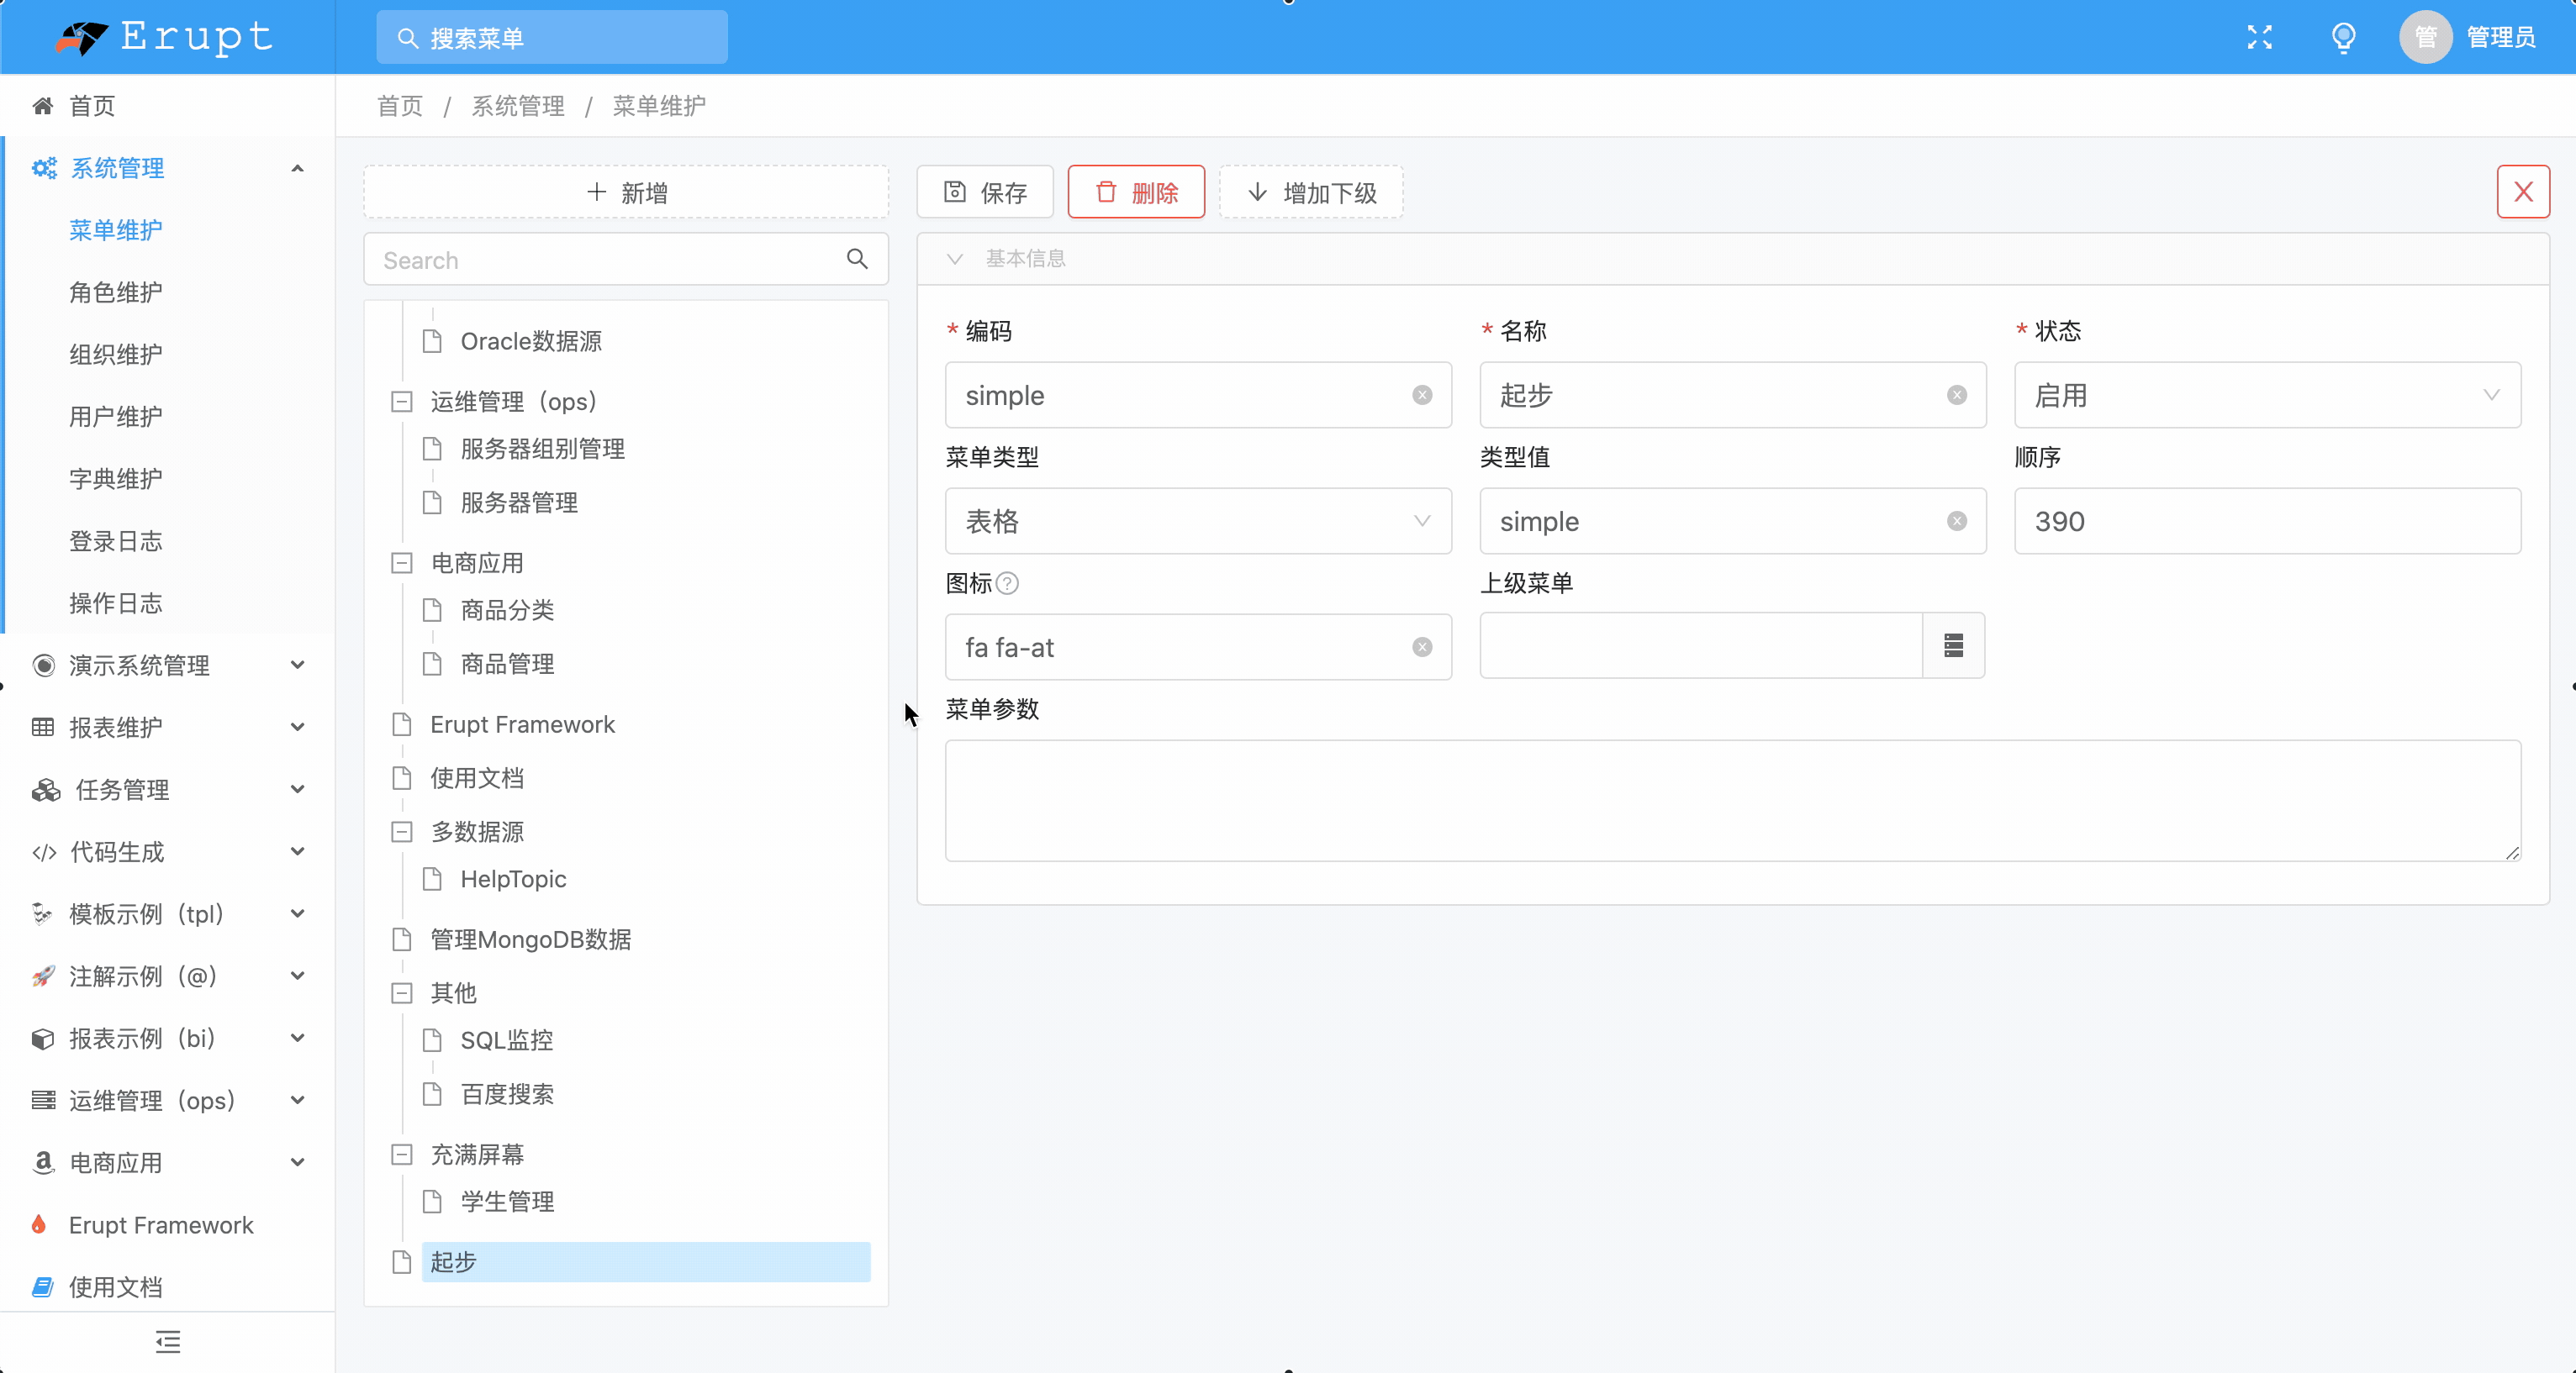This screenshot has height=1373, width=2576.
Task: Open parent menu selector list icon
Action: click(1953, 645)
